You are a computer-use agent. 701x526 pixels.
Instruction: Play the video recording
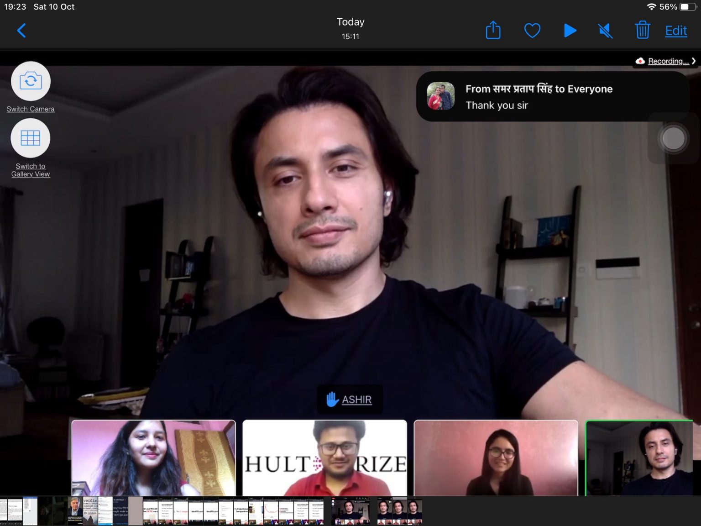click(x=570, y=31)
